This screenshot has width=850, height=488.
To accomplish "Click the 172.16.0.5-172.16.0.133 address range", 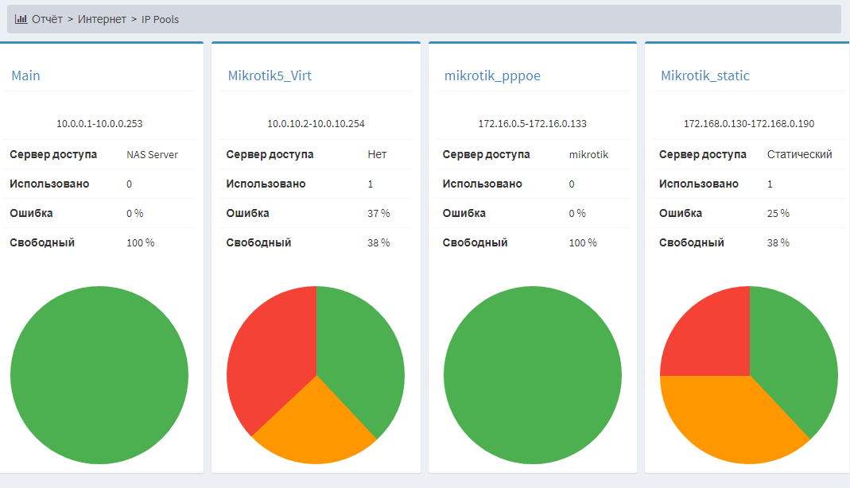I will click(x=533, y=124).
